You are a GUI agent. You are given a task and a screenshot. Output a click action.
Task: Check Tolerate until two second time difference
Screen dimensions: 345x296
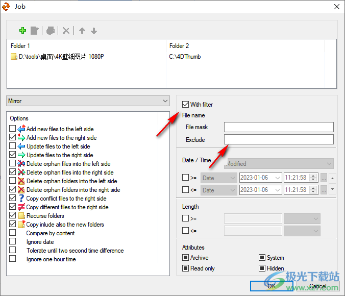tap(13, 250)
